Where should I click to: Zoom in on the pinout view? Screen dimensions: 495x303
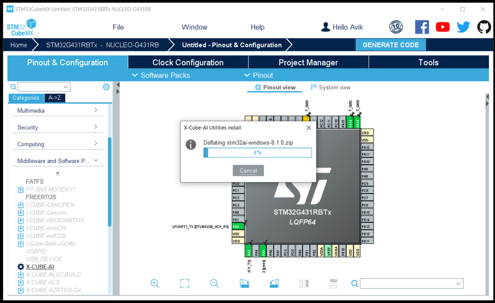coord(155,283)
